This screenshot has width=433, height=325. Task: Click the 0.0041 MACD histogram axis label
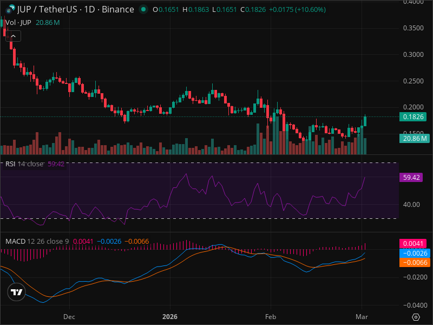(x=413, y=243)
